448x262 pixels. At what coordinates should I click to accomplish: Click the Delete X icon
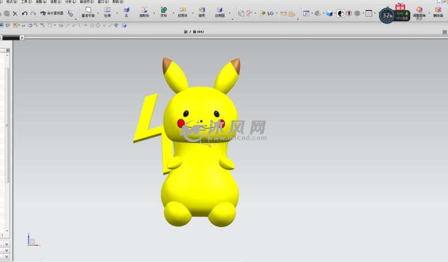coord(15,14)
